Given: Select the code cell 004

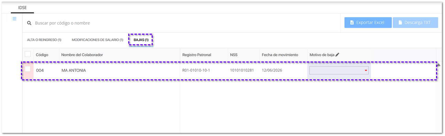Looking at the screenshot, I should tap(40, 70).
